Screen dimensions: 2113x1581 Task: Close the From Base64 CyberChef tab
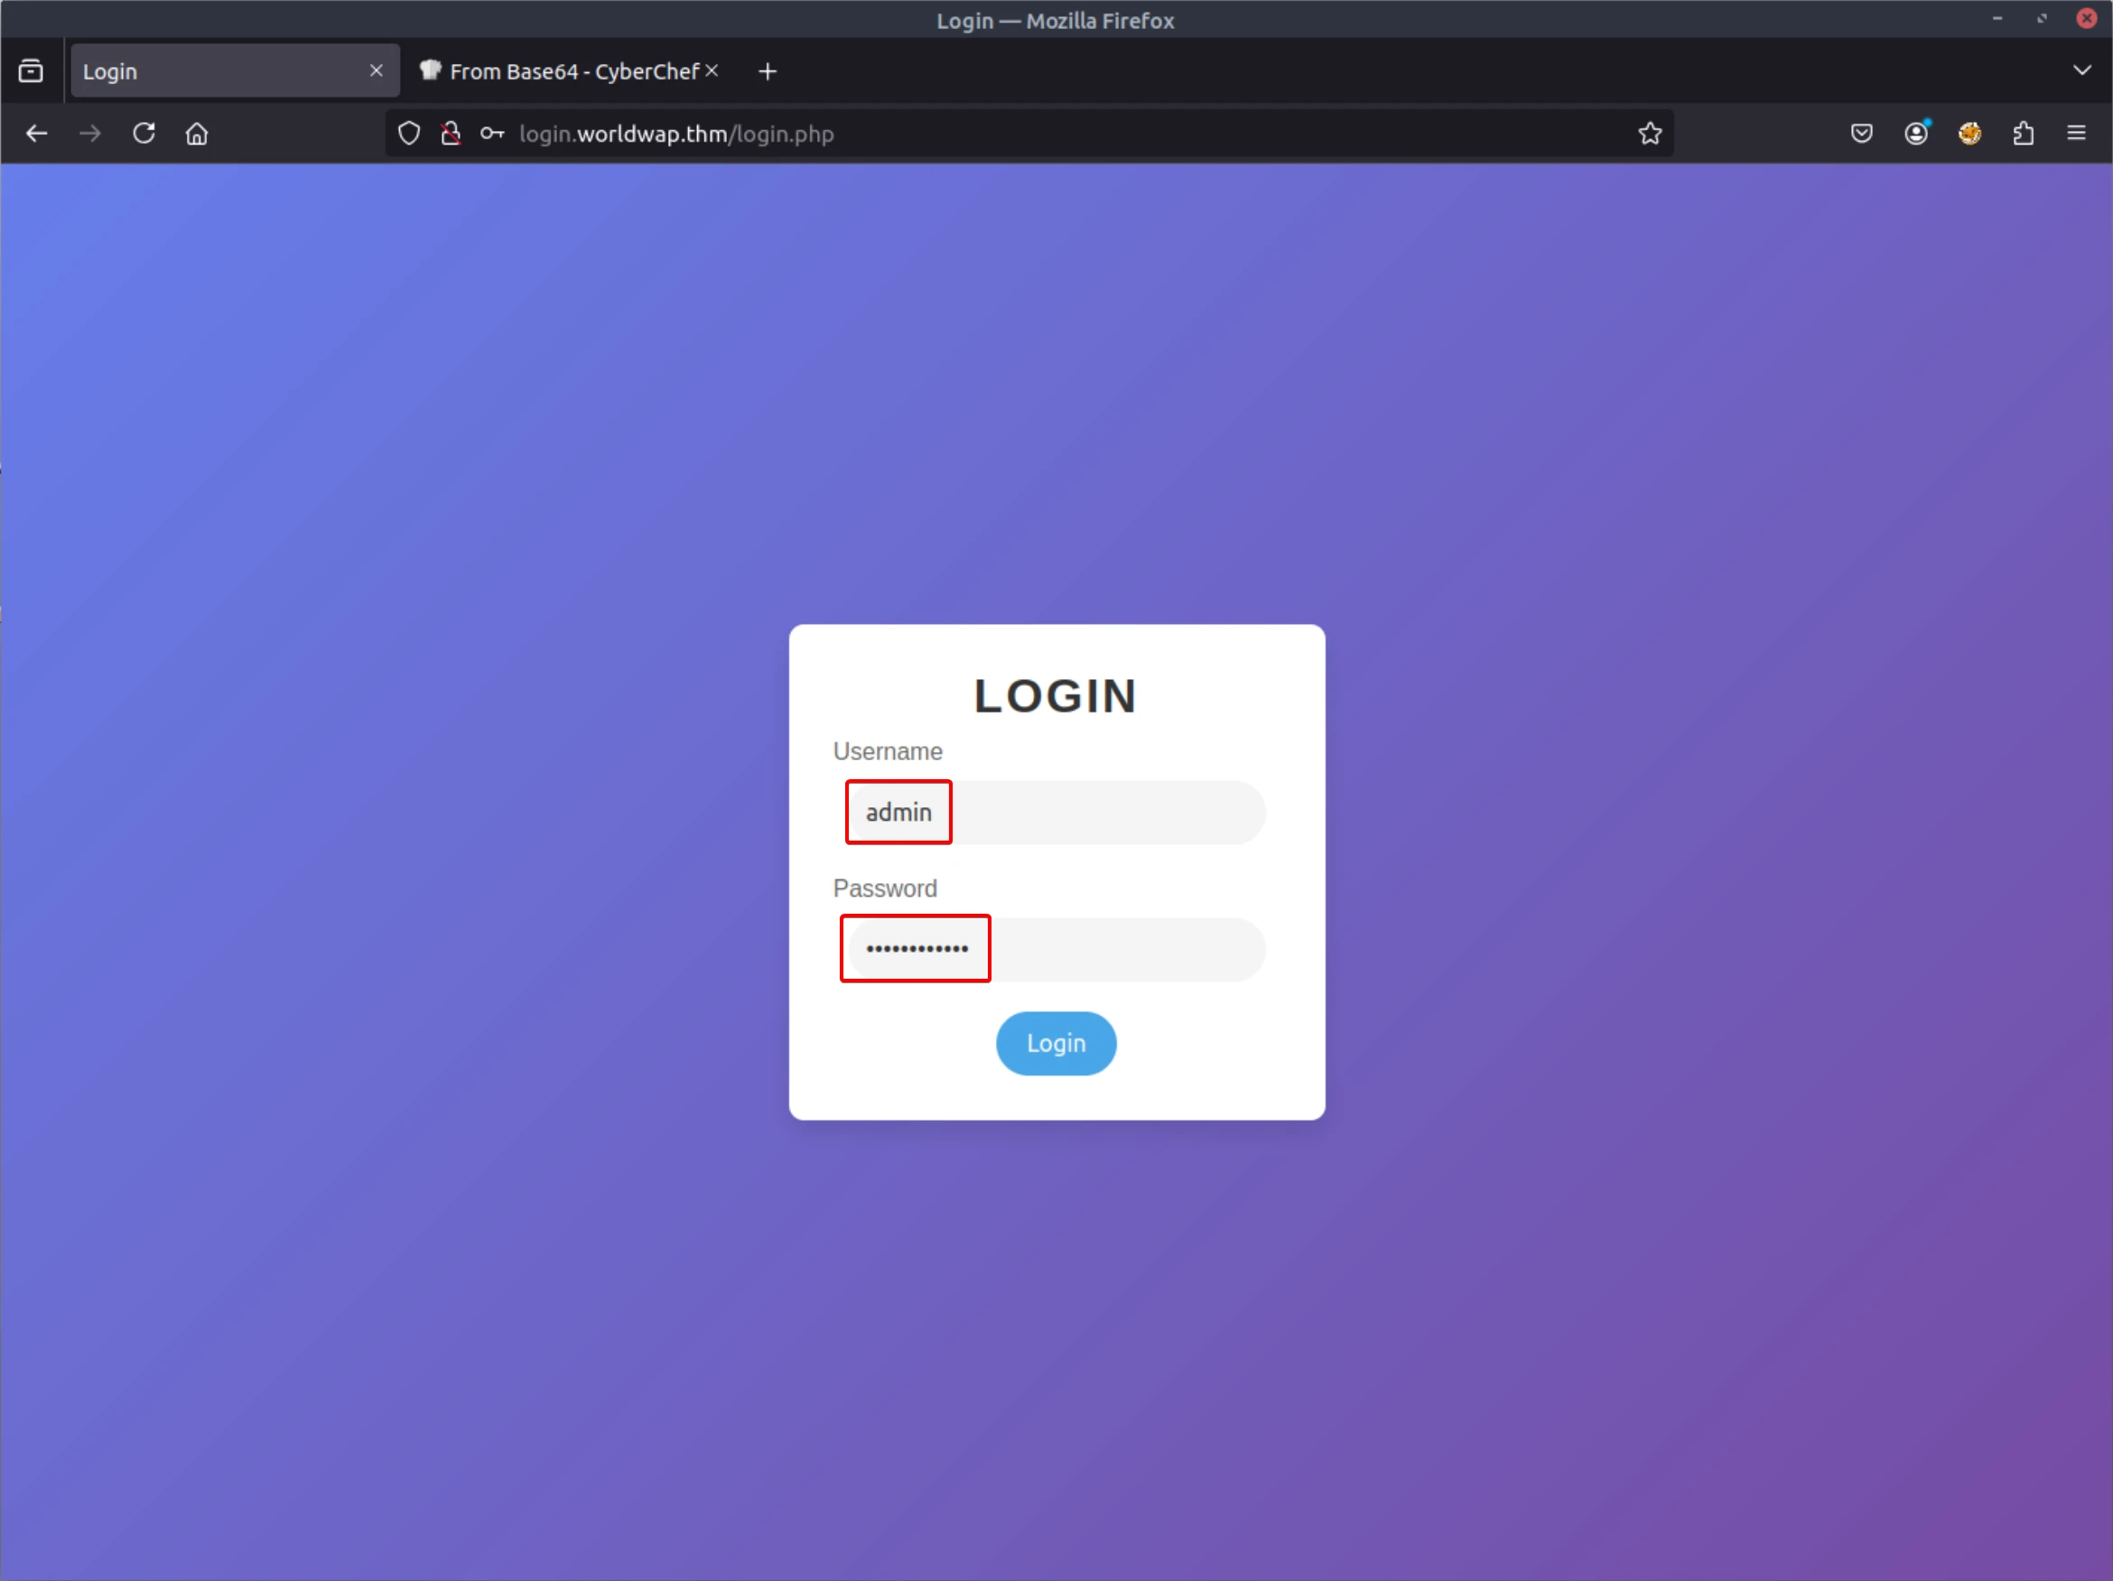712,70
